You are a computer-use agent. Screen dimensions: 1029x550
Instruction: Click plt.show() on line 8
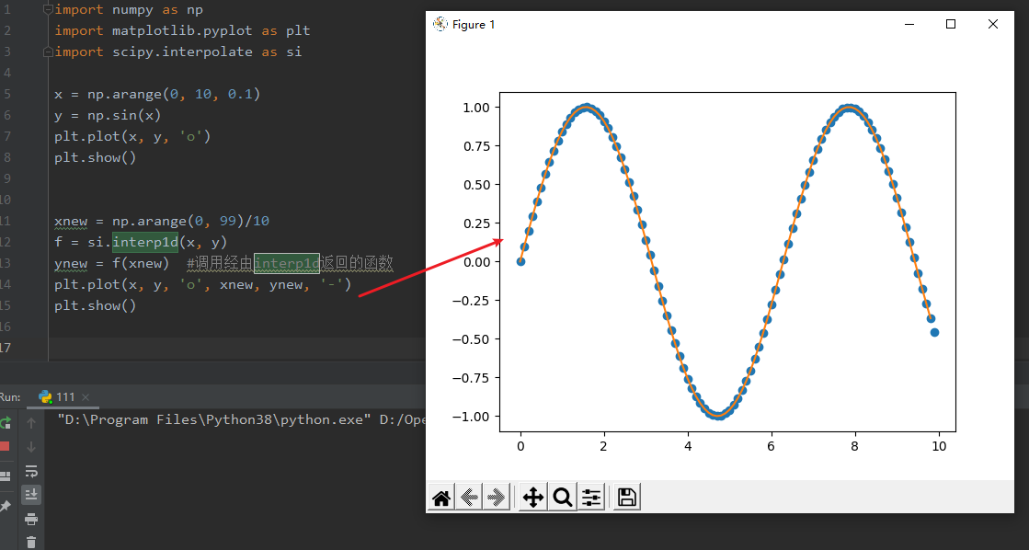click(95, 157)
